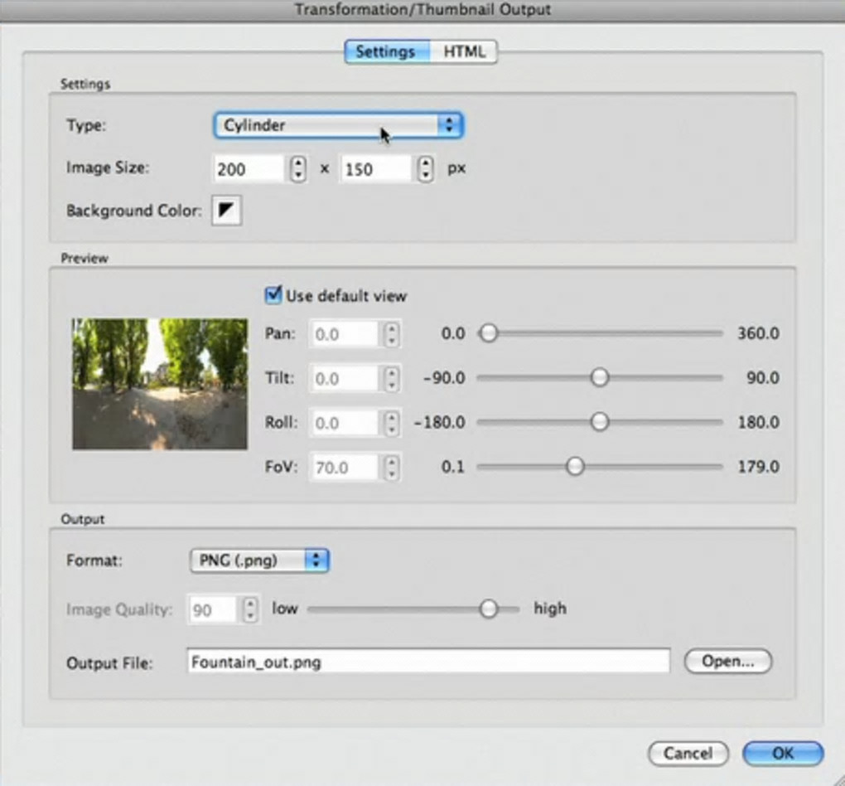
Task: Open the Background Color swatch
Action: pos(226,210)
